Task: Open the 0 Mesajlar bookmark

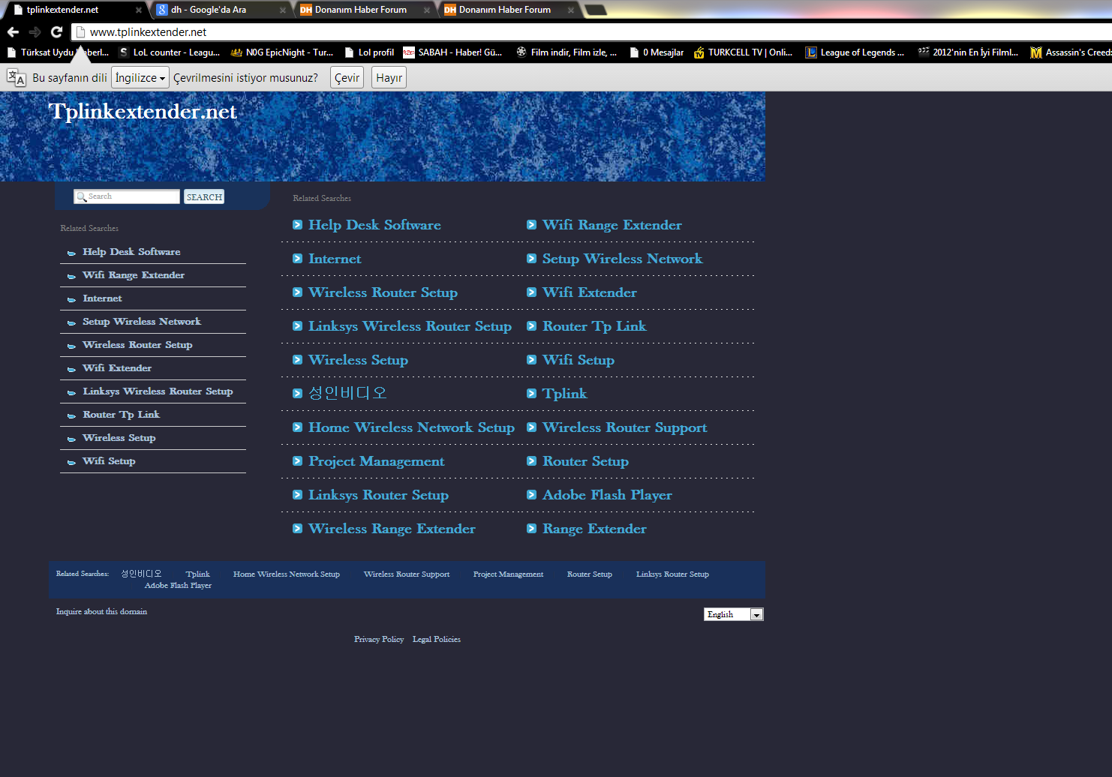Action: (657, 52)
